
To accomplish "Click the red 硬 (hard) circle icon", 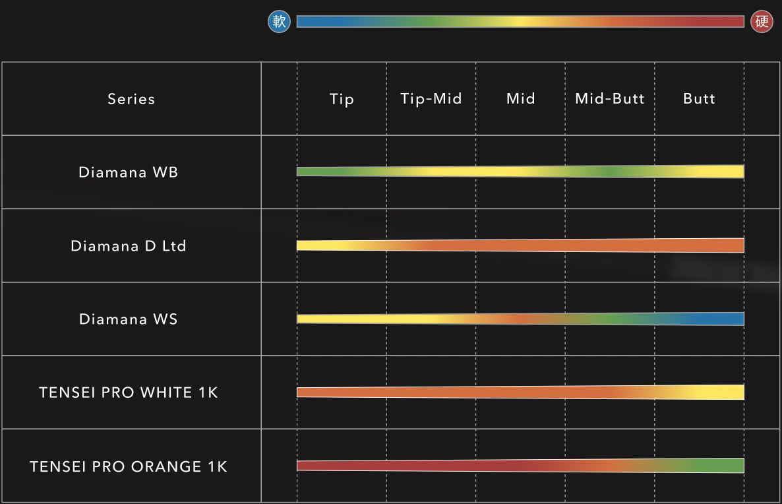I will [762, 22].
